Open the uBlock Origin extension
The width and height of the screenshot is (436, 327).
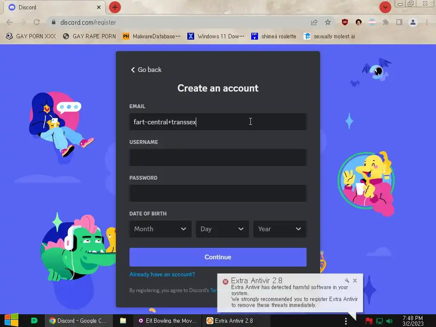345,22
